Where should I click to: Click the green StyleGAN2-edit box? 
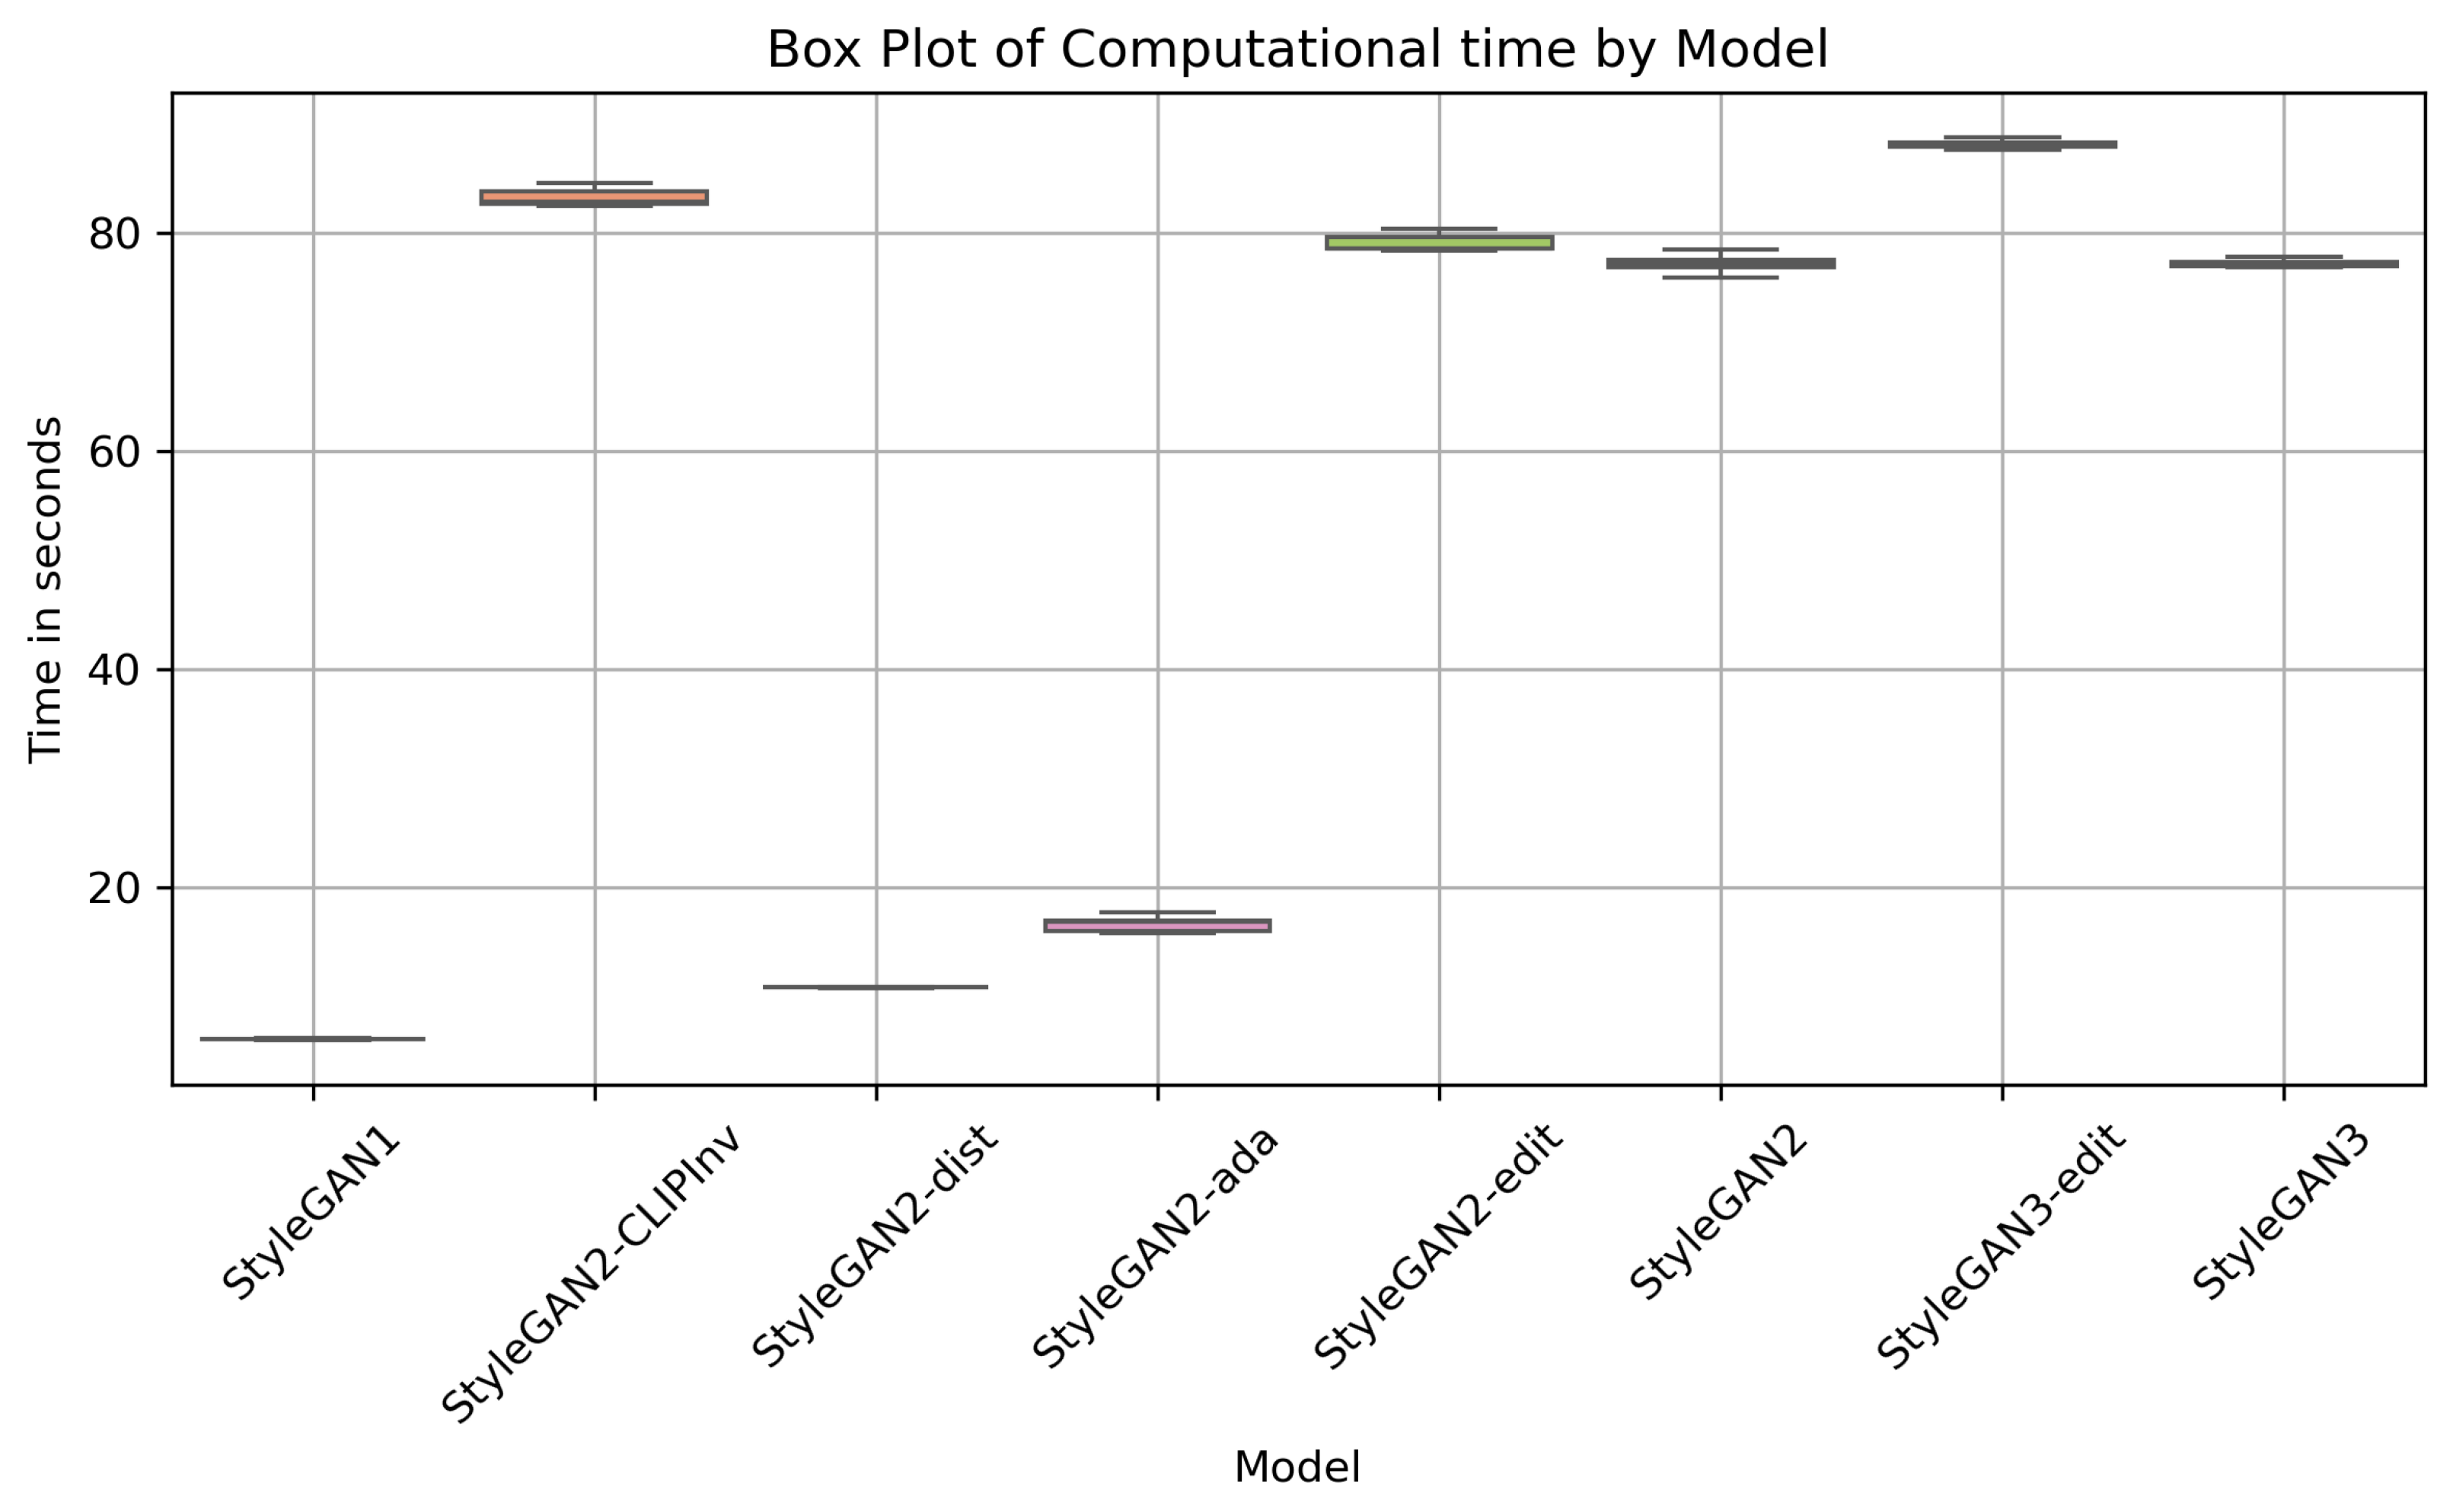[x=1439, y=242]
